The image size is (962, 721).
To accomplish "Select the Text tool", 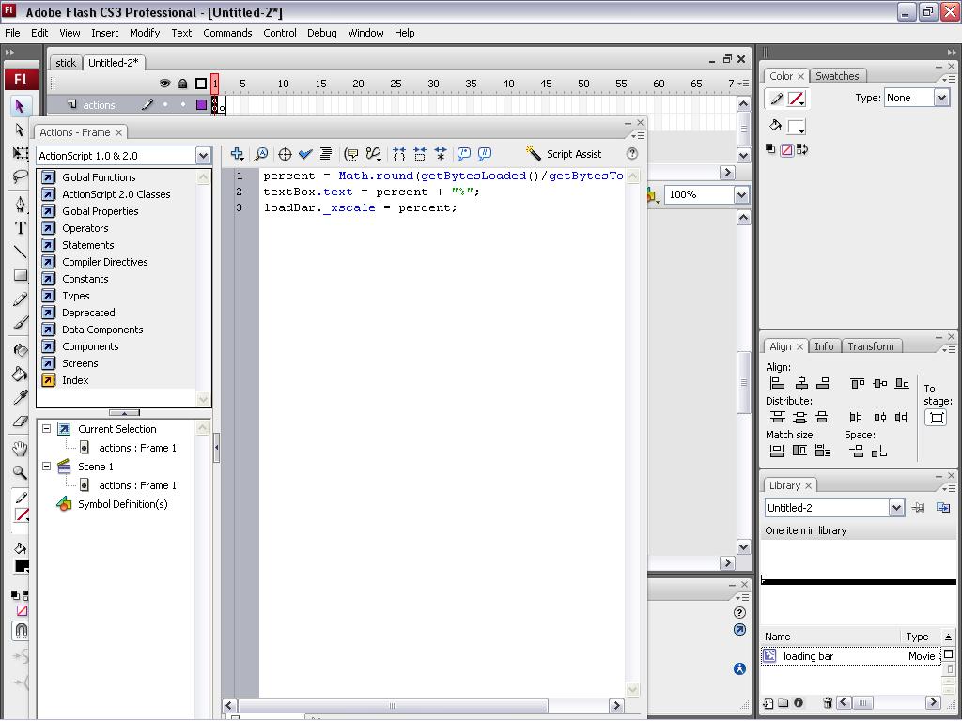I will 20,228.
